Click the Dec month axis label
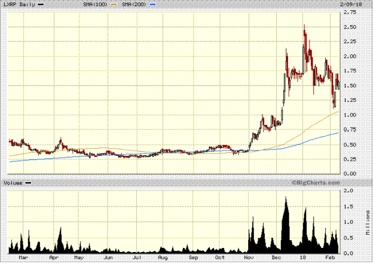 click(x=276, y=257)
